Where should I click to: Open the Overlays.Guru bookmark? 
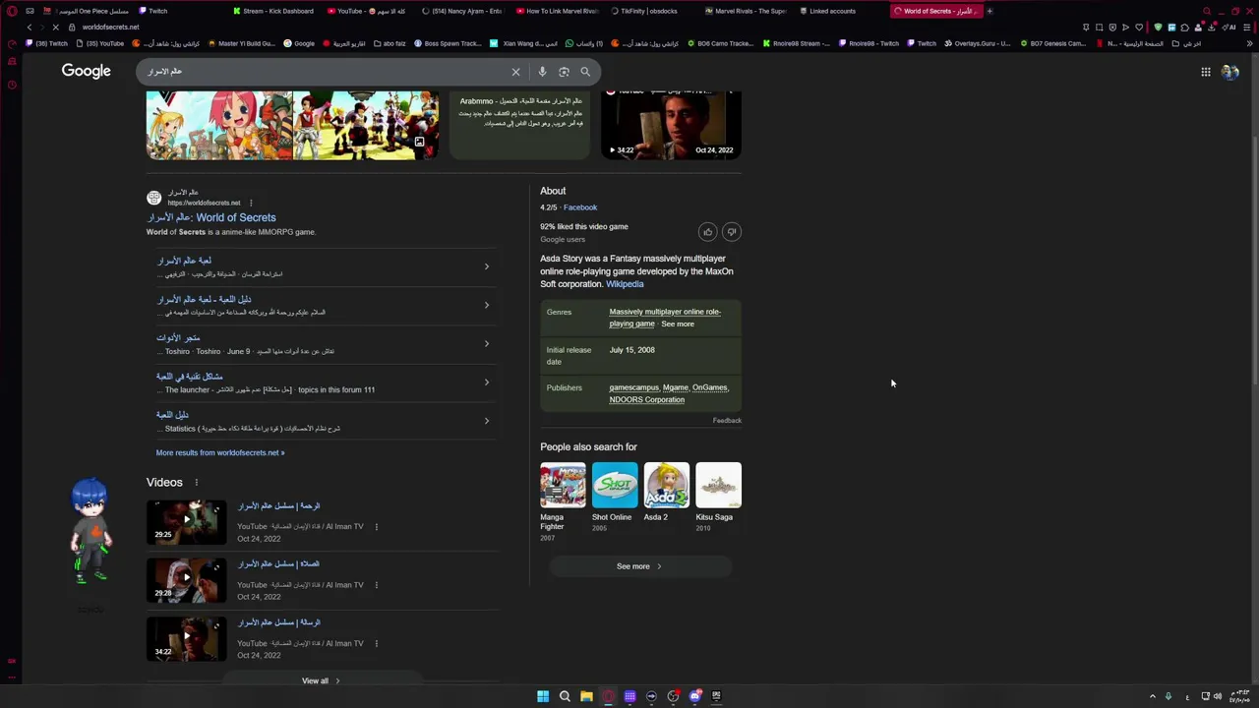pyautogui.click(x=978, y=43)
